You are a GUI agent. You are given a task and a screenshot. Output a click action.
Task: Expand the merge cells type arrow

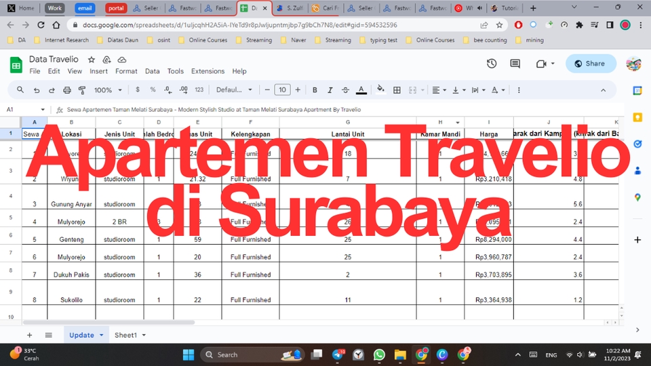(422, 90)
